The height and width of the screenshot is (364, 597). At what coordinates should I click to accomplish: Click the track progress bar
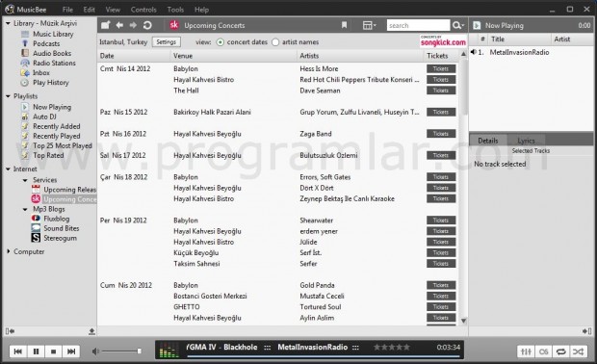323,356
